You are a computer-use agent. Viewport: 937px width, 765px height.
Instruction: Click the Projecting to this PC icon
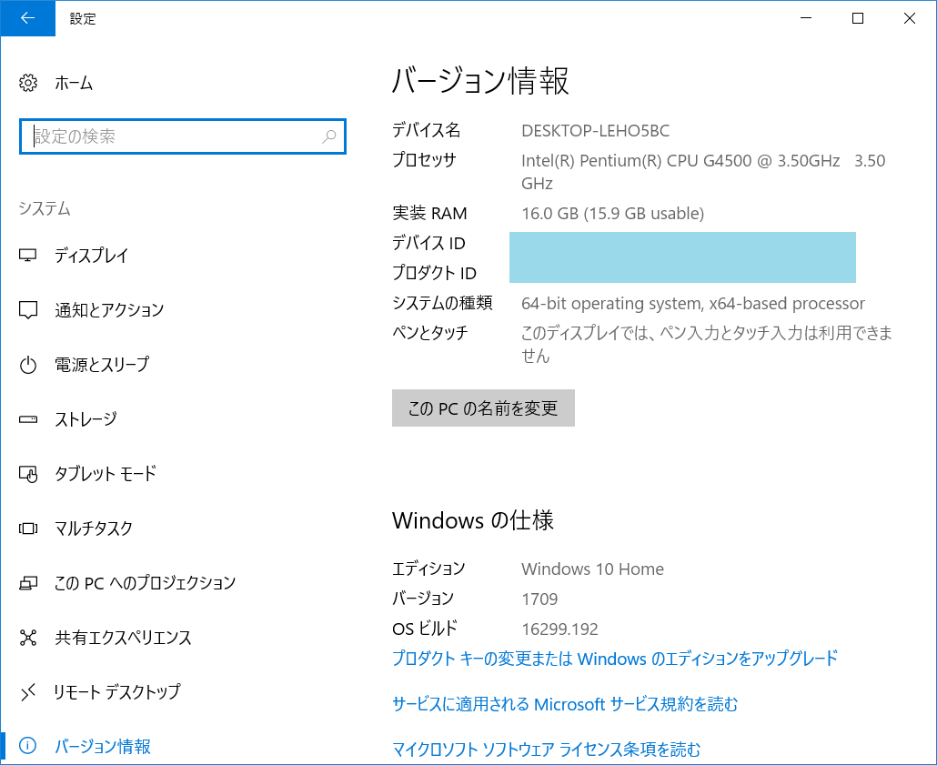(x=28, y=583)
